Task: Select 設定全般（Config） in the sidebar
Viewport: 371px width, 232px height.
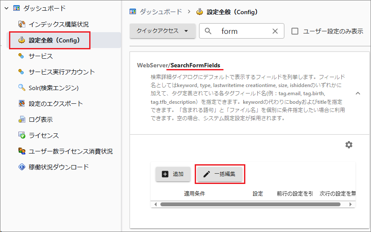Action: pos(54,40)
